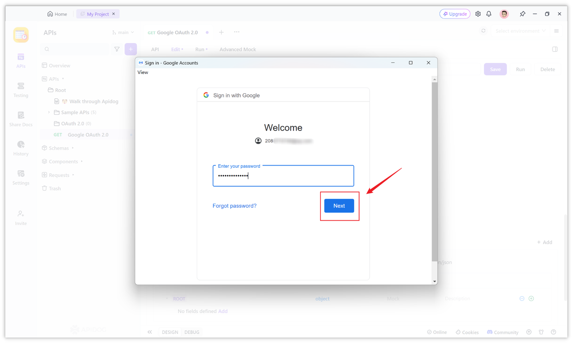The width and height of the screenshot is (574, 345).
Task: Switch to DESIGN mode
Action: pos(170,332)
